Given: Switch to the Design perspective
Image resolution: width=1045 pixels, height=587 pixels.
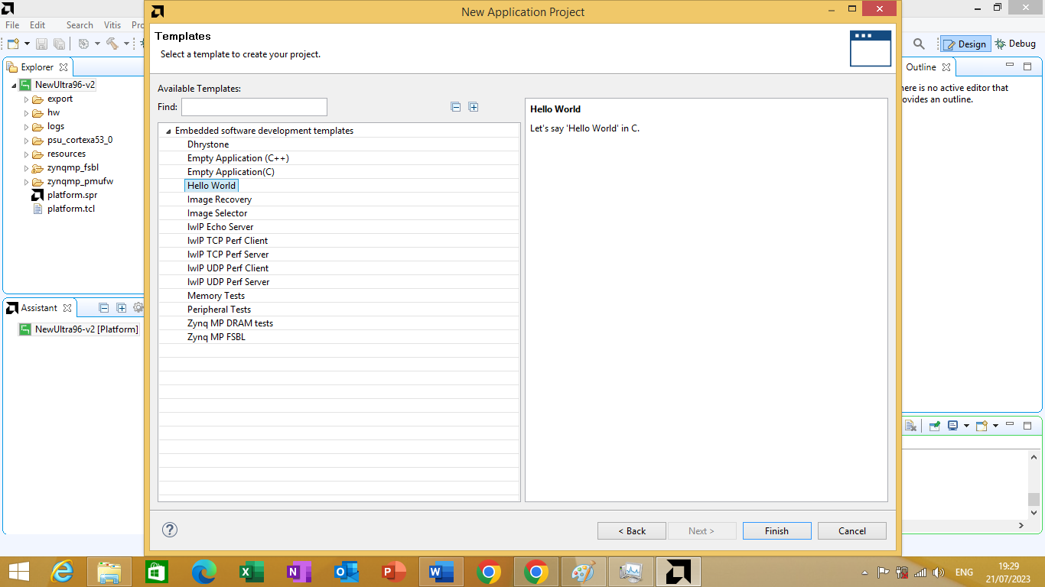Looking at the screenshot, I should 965,44.
